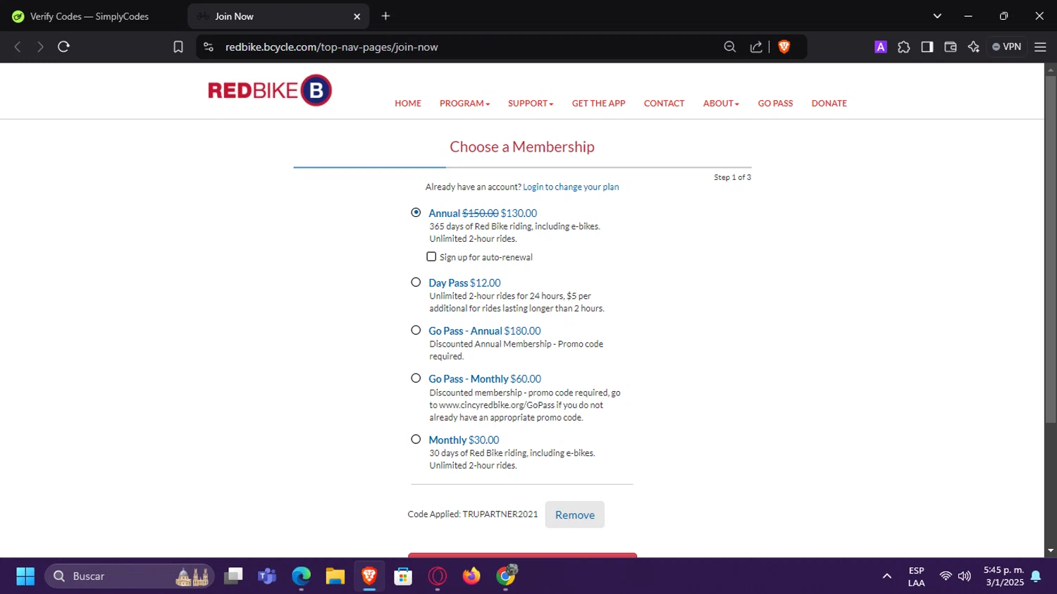Open the extensions puzzle icon
The width and height of the screenshot is (1057, 594).
[904, 47]
